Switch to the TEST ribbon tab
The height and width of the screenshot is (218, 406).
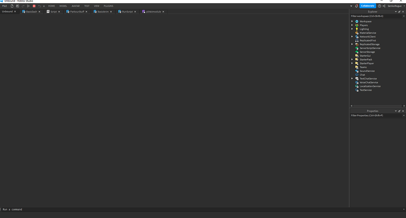(x=87, y=6)
